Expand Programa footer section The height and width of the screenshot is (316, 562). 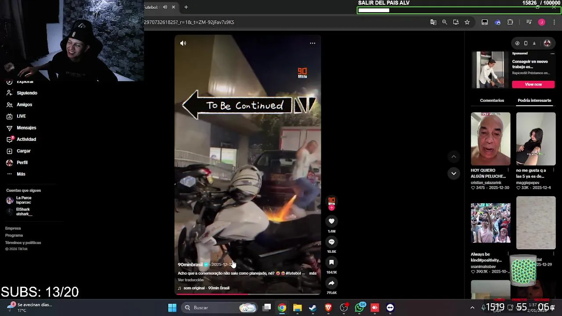click(14, 235)
